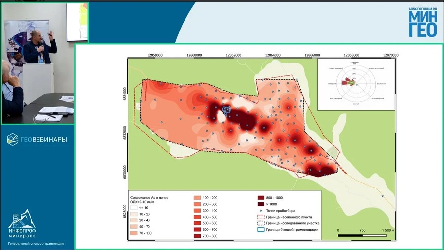
Task: Click the 'Содержание As в почве' legend title
Action: pyautogui.click(x=149, y=198)
